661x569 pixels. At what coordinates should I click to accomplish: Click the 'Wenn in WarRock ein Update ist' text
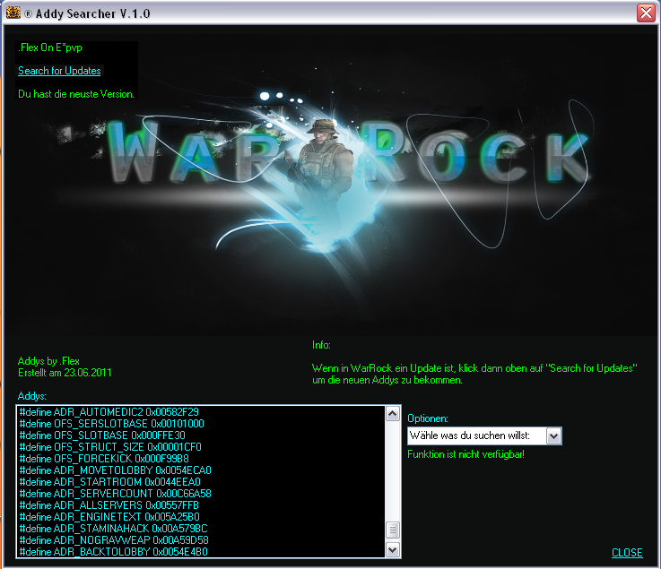click(x=384, y=368)
